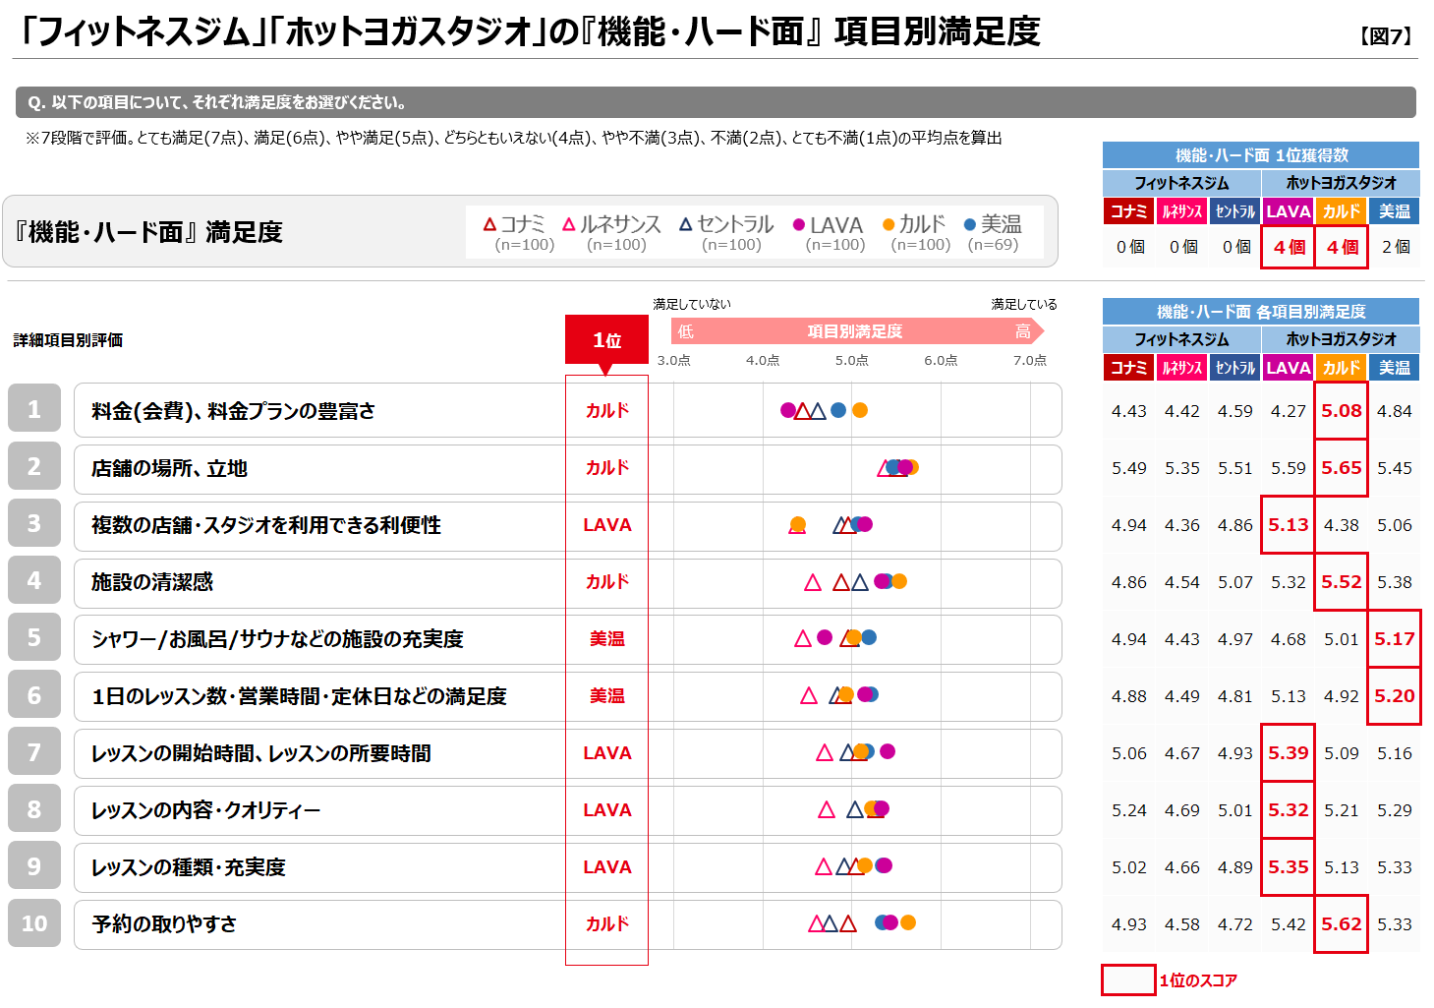Select the grey number 3 row badge
Screen dimensions: 1434x1008
(34, 523)
